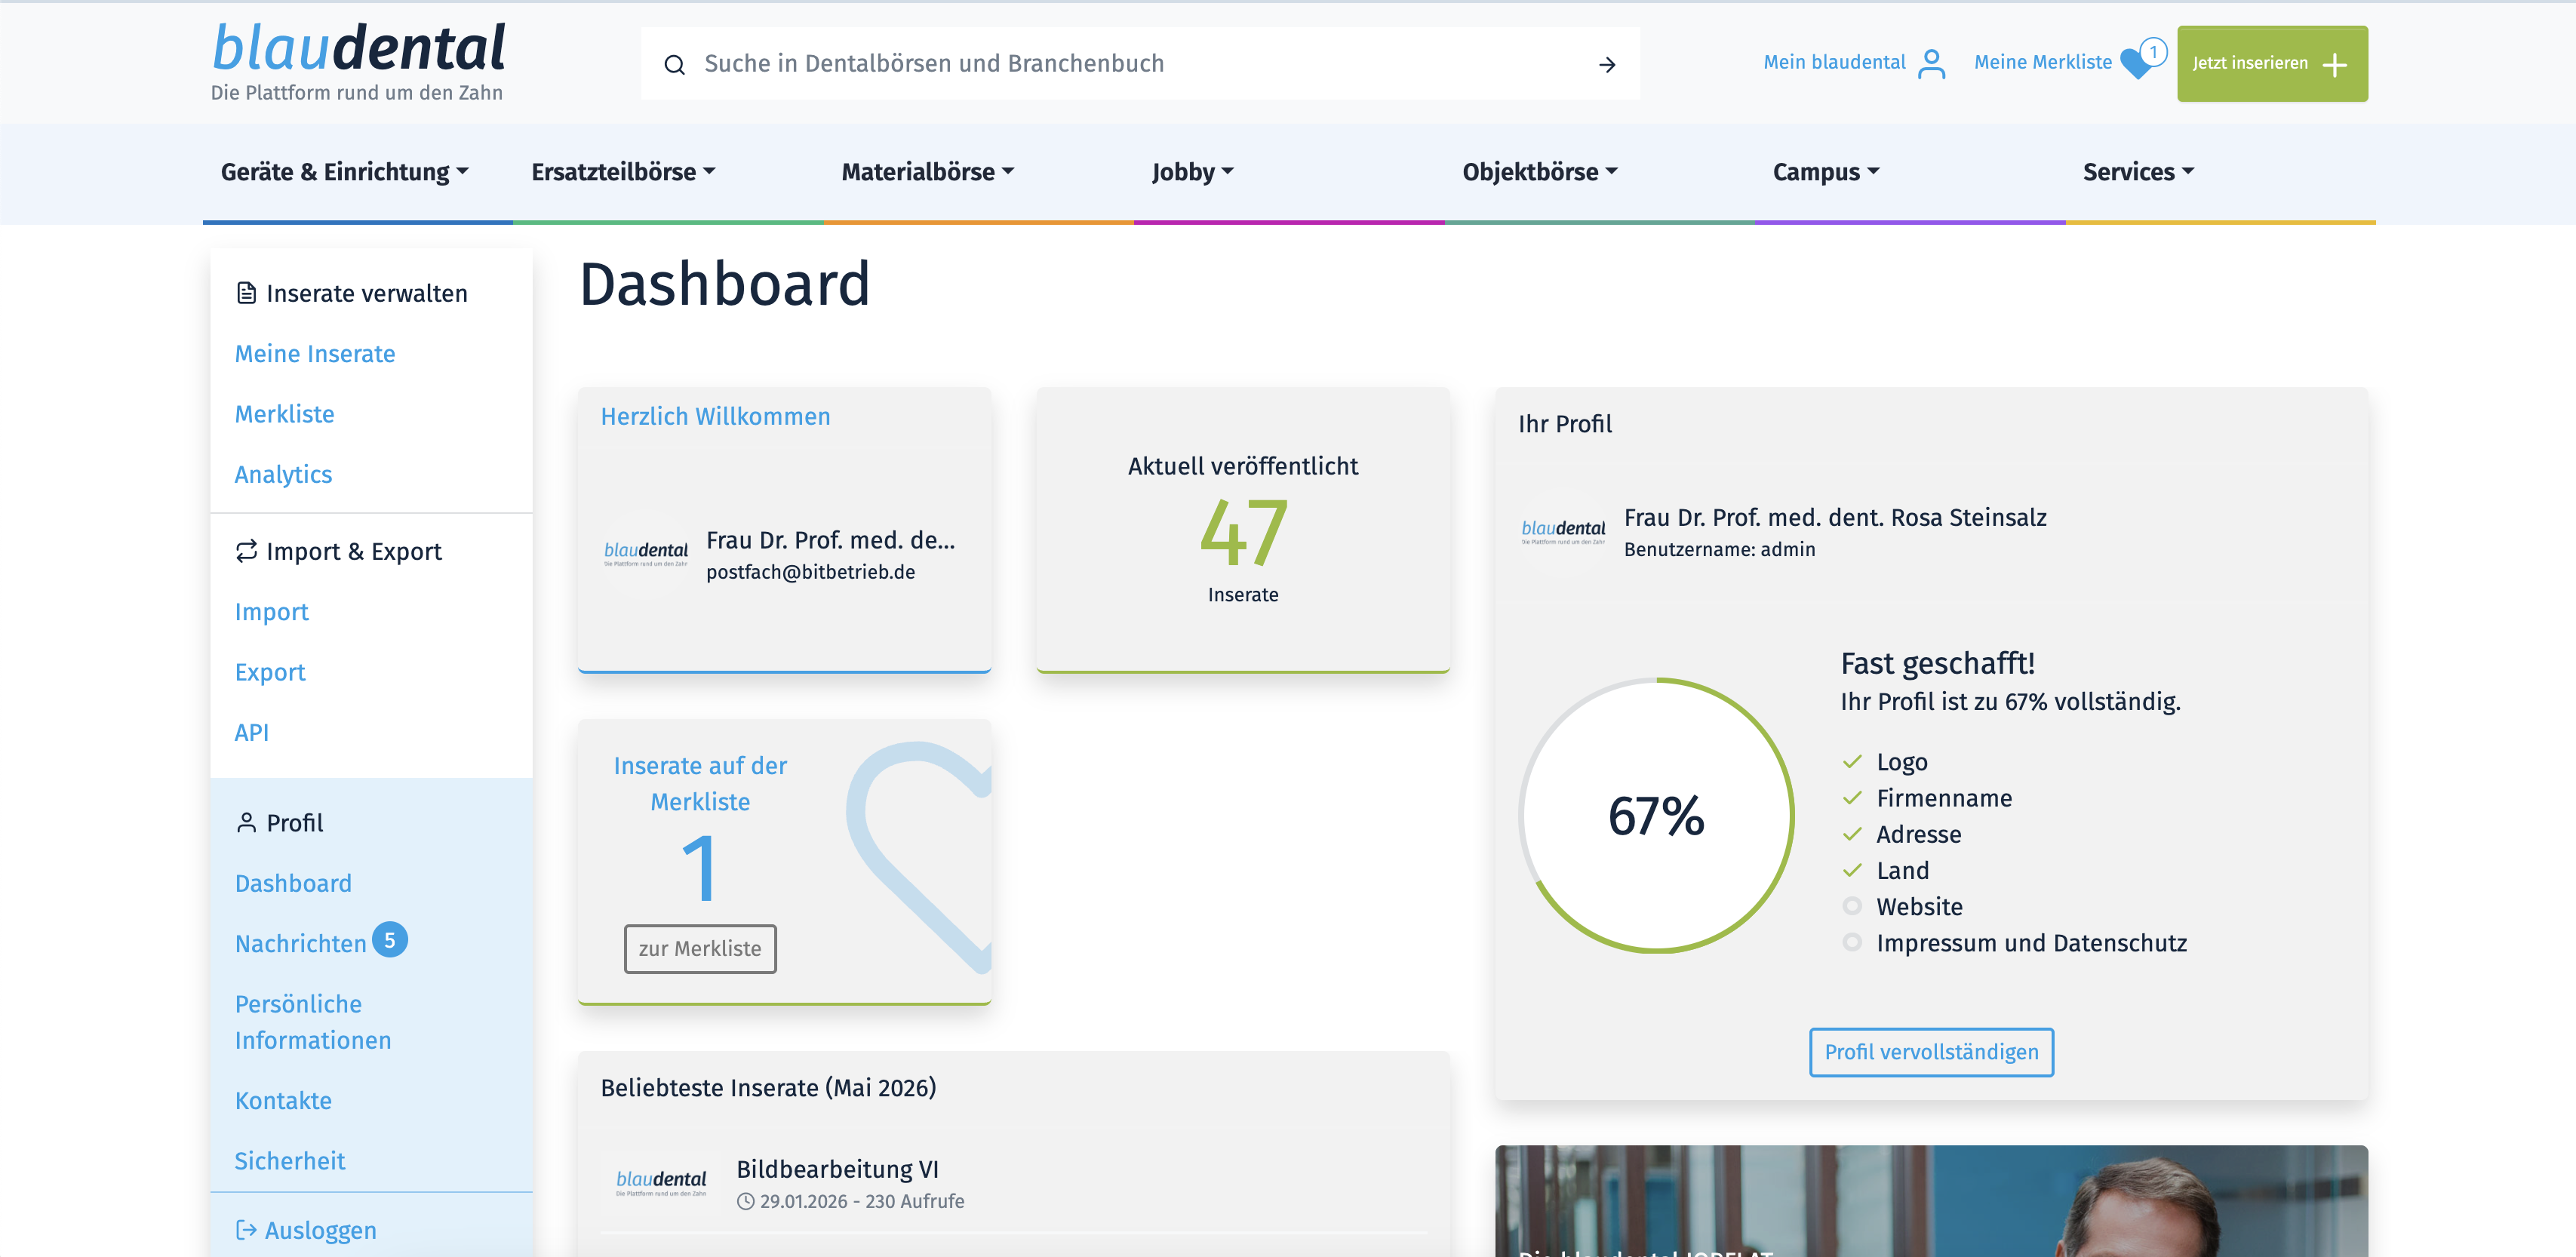This screenshot has width=2576, height=1257.
Task: Click the Herzlich Willkommen heading link
Action: (x=715, y=416)
